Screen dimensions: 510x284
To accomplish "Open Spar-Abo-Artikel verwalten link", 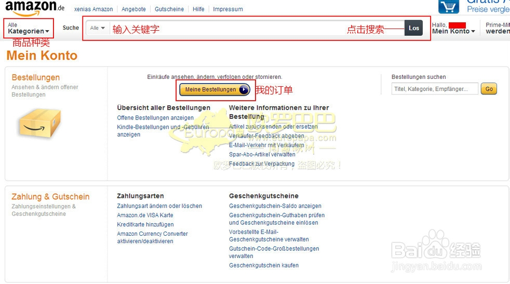I will click(262, 155).
